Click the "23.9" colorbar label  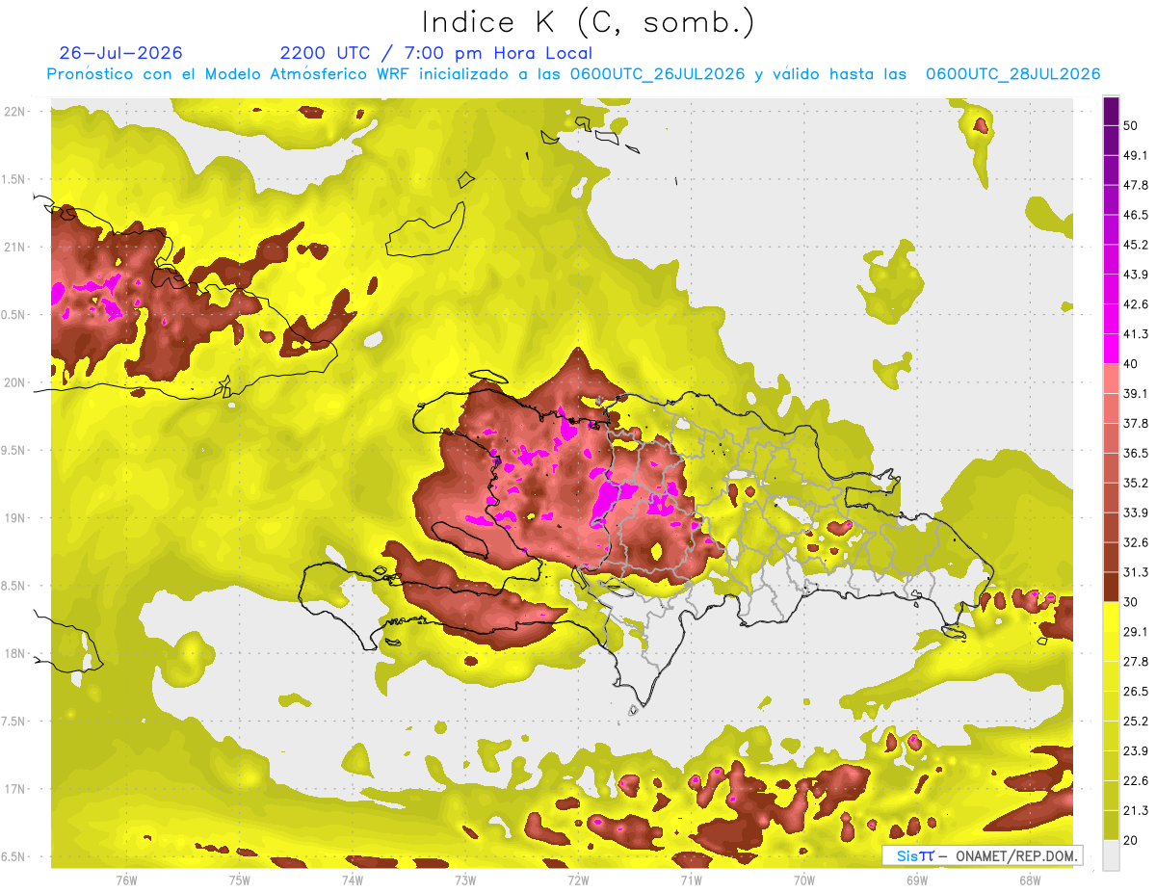pos(1135,750)
